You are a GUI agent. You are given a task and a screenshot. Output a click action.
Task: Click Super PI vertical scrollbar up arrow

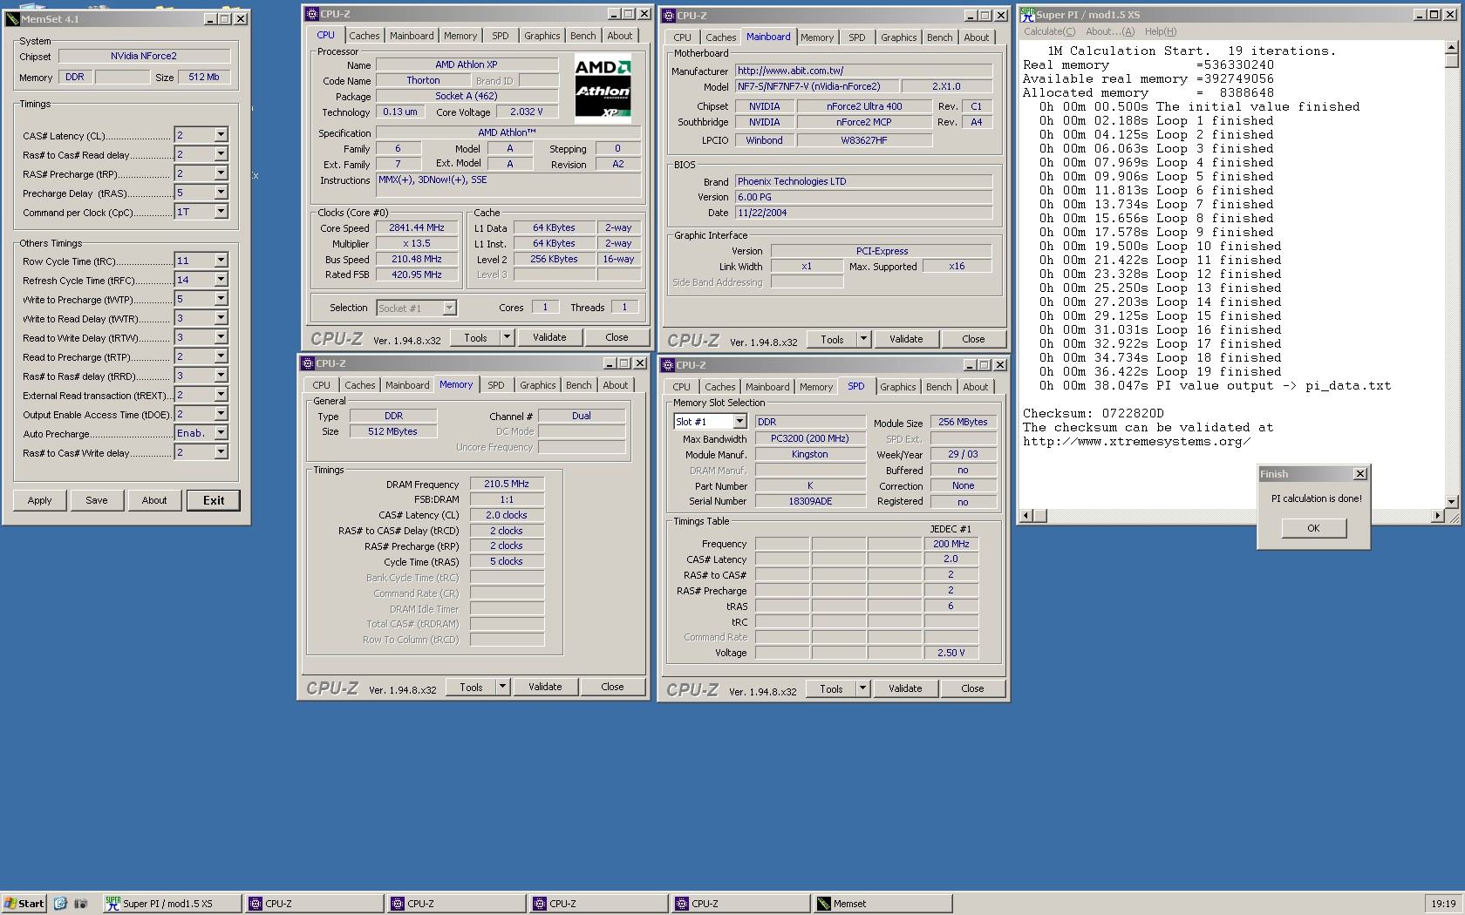(1452, 46)
